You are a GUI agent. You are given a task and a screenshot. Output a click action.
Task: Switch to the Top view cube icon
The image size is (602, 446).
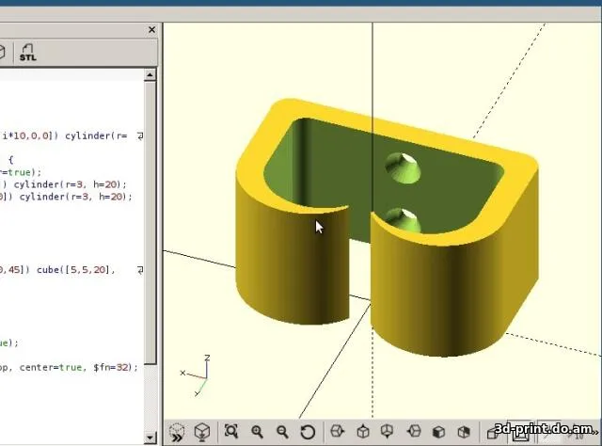(x=362, y=432)
